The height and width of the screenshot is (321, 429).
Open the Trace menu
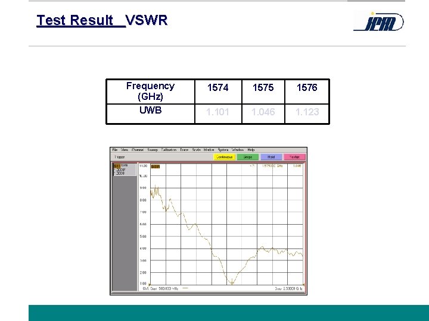(x=184, y=150)
